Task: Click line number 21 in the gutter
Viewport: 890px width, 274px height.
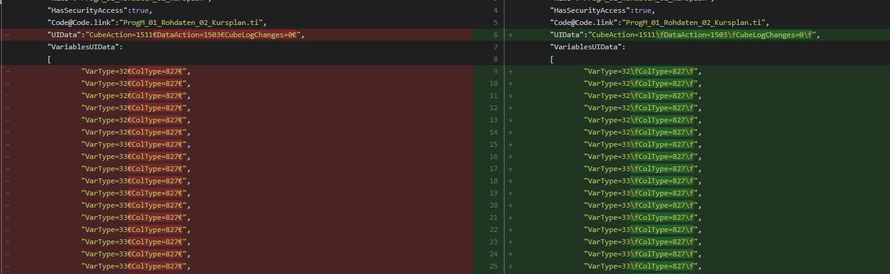Action: (x=493, y=217)
